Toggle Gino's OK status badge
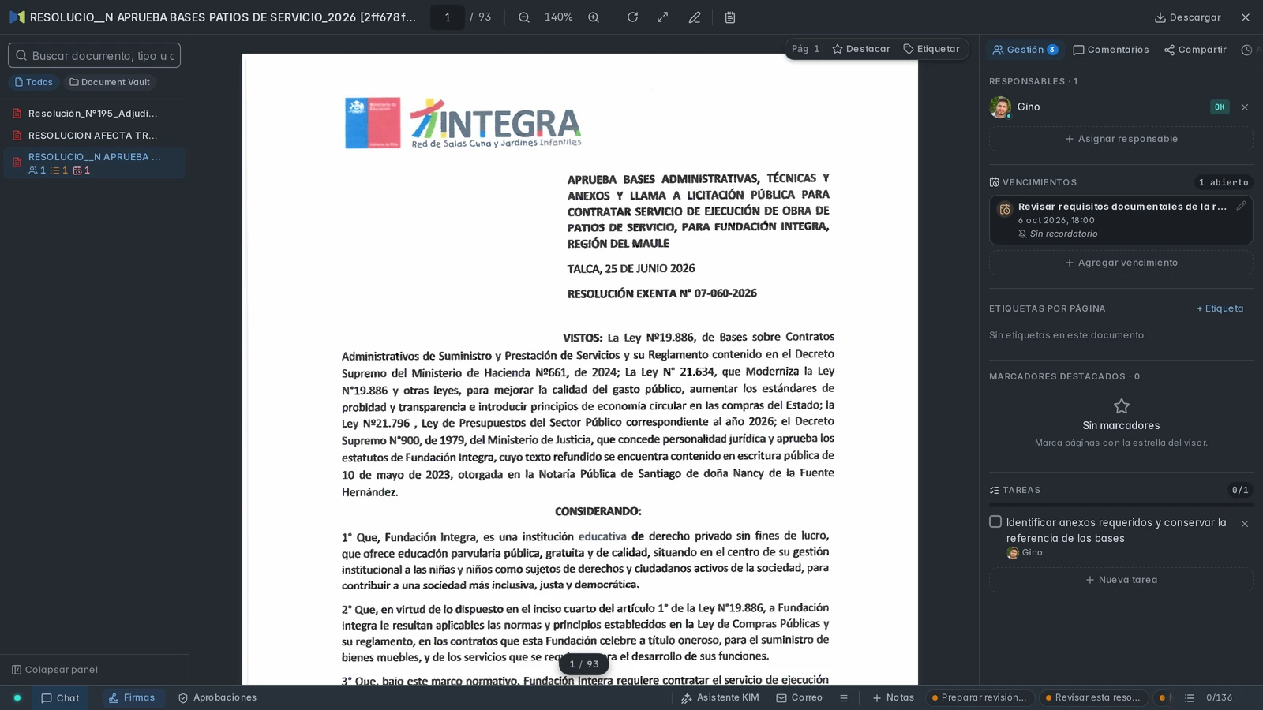 1220,107
